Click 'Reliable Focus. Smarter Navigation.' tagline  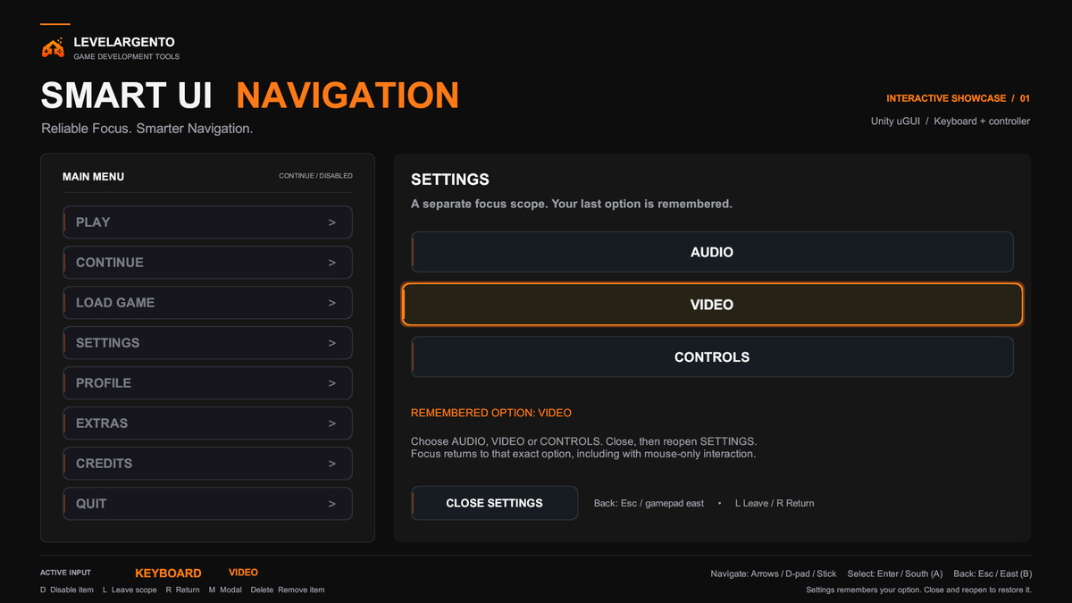[x=147, y=129]
